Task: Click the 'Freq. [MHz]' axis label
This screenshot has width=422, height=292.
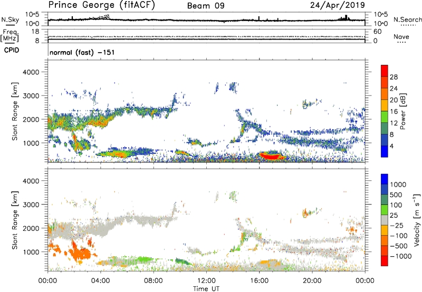Action: (9, 35)
